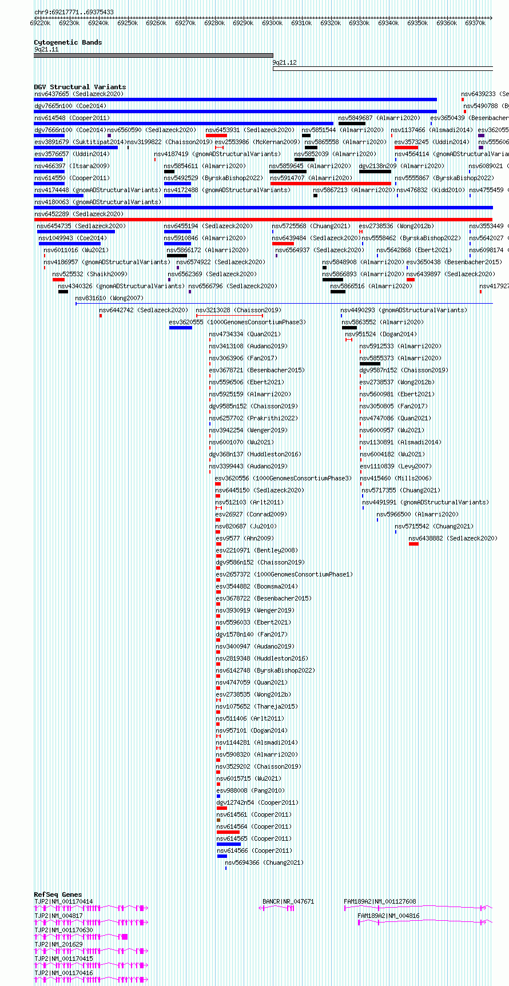Open variant nsv466397 (Itsara2009)
Screen dimensions: 509x986
(71, 166)
